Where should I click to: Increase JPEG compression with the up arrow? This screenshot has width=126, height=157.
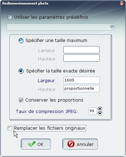point(100,109)
